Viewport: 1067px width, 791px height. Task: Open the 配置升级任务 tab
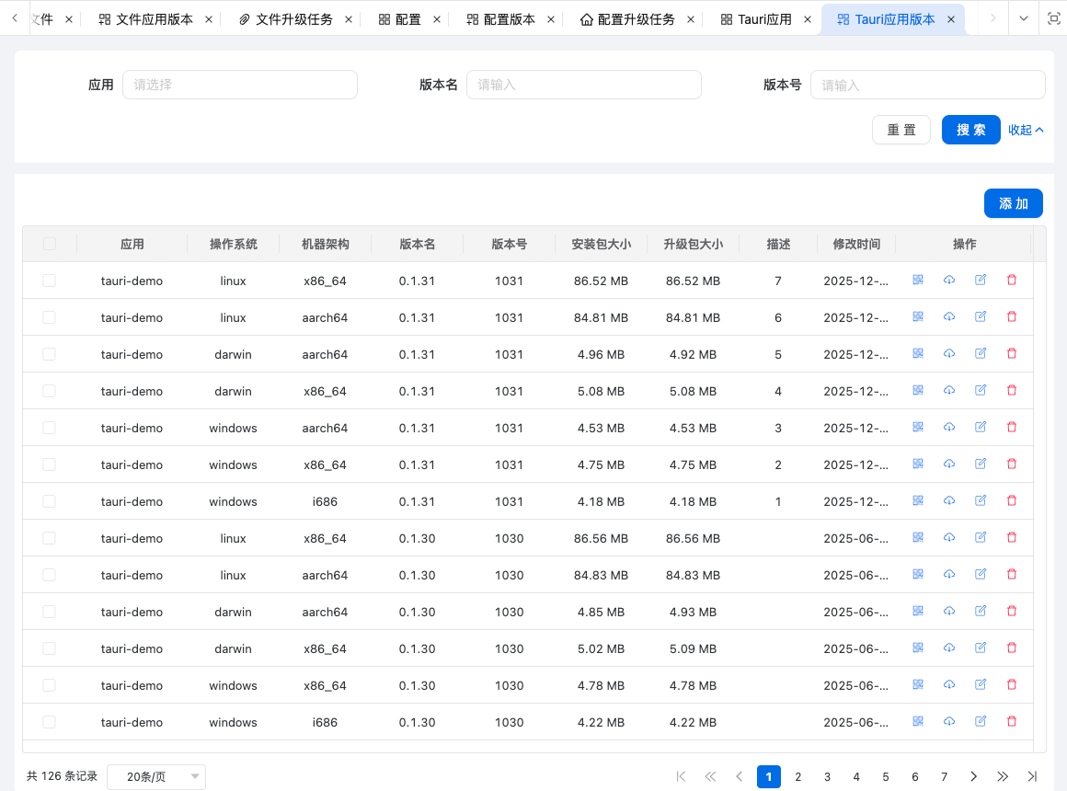point(635,19)
